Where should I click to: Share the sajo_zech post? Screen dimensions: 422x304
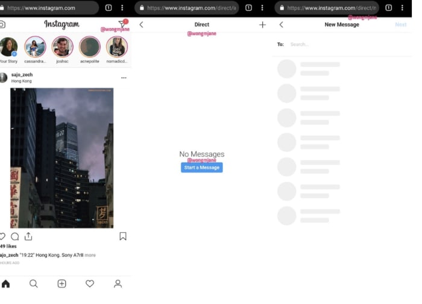pos(28,236)
